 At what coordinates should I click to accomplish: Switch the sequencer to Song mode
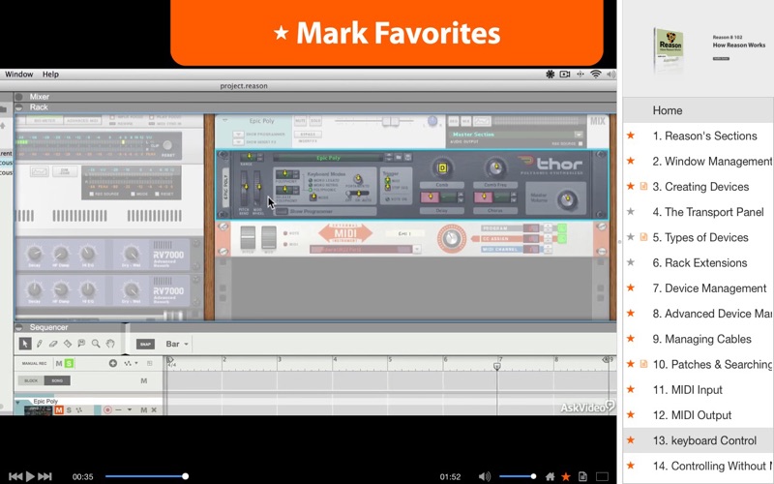57,380
